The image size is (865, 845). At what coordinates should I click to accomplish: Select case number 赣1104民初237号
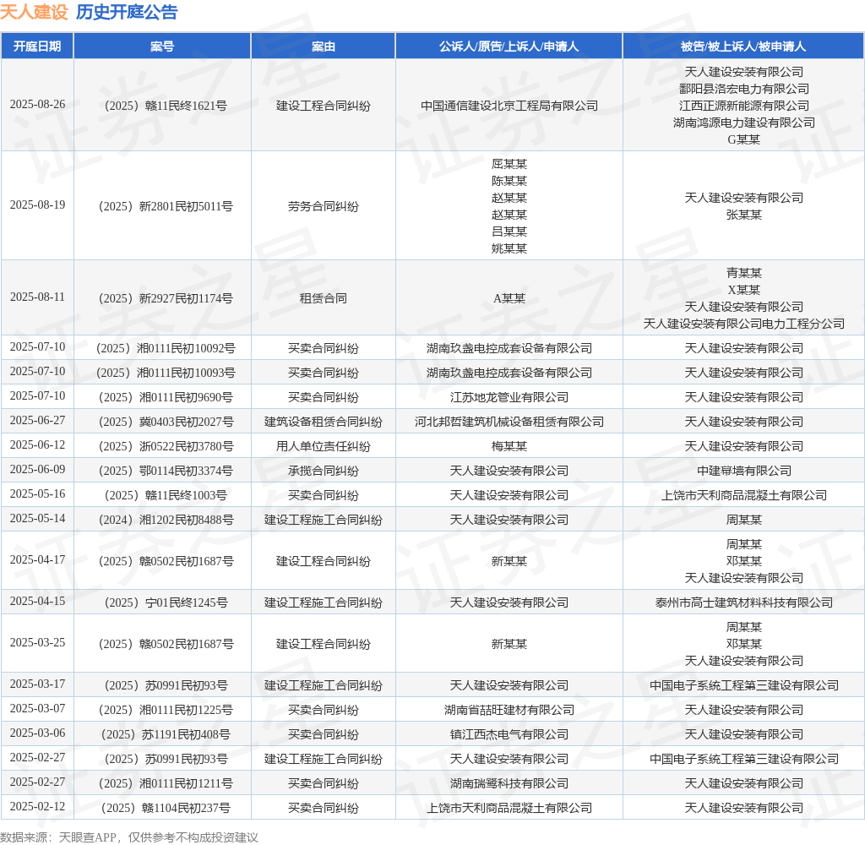(x=166, y=808)
